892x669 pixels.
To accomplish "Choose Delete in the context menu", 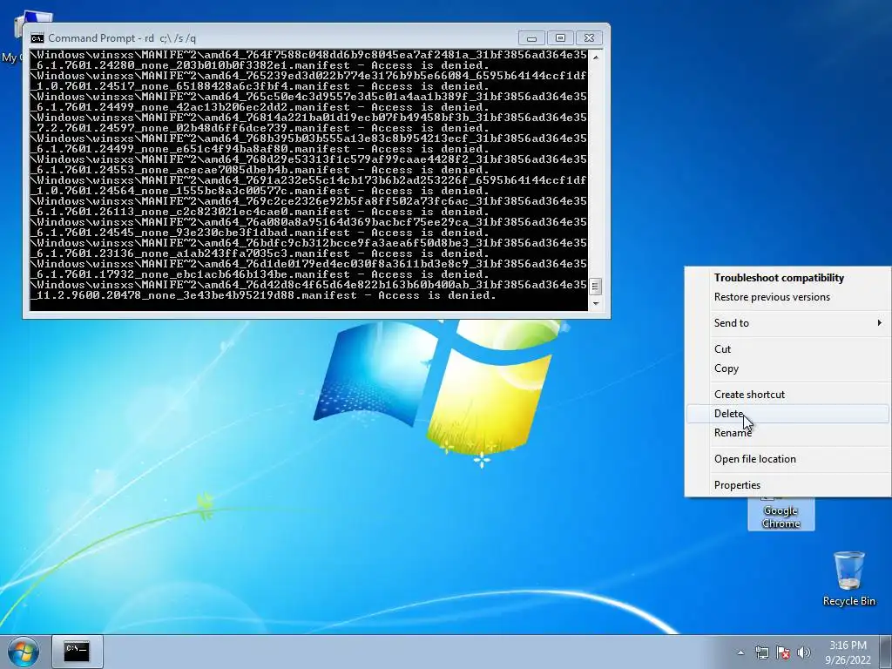I will click(787, 414).
